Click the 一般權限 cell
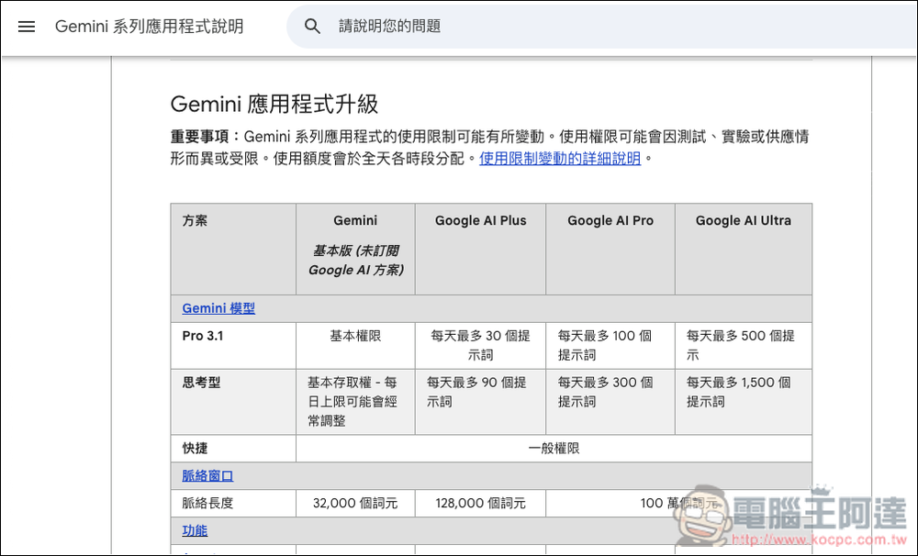This screenshot has height=556, width=918. pos(554,449)
